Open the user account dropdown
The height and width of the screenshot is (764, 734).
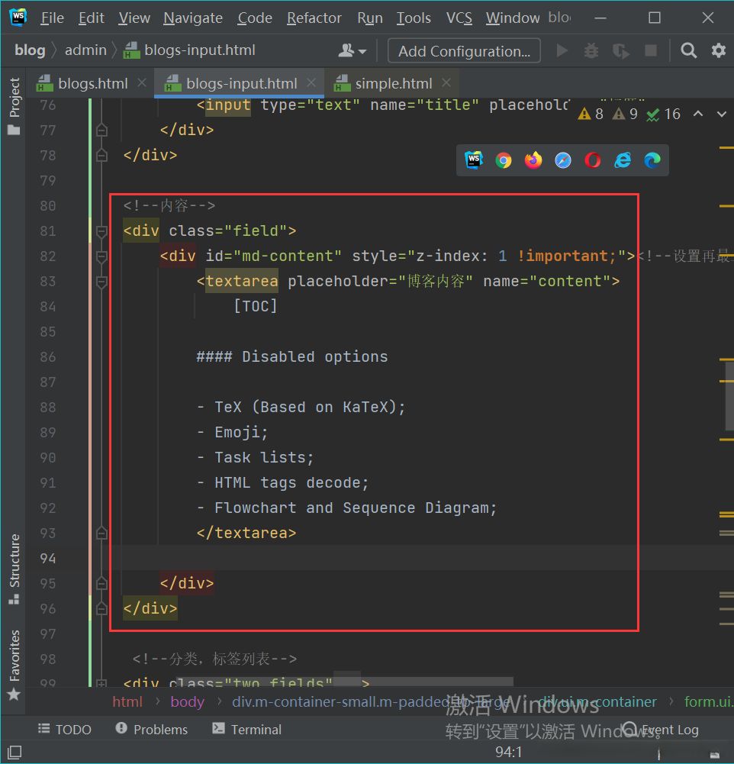tap(353, 51)
